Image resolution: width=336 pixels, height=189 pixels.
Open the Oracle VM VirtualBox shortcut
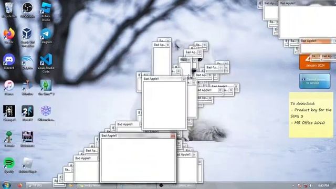tap(27, 37)
